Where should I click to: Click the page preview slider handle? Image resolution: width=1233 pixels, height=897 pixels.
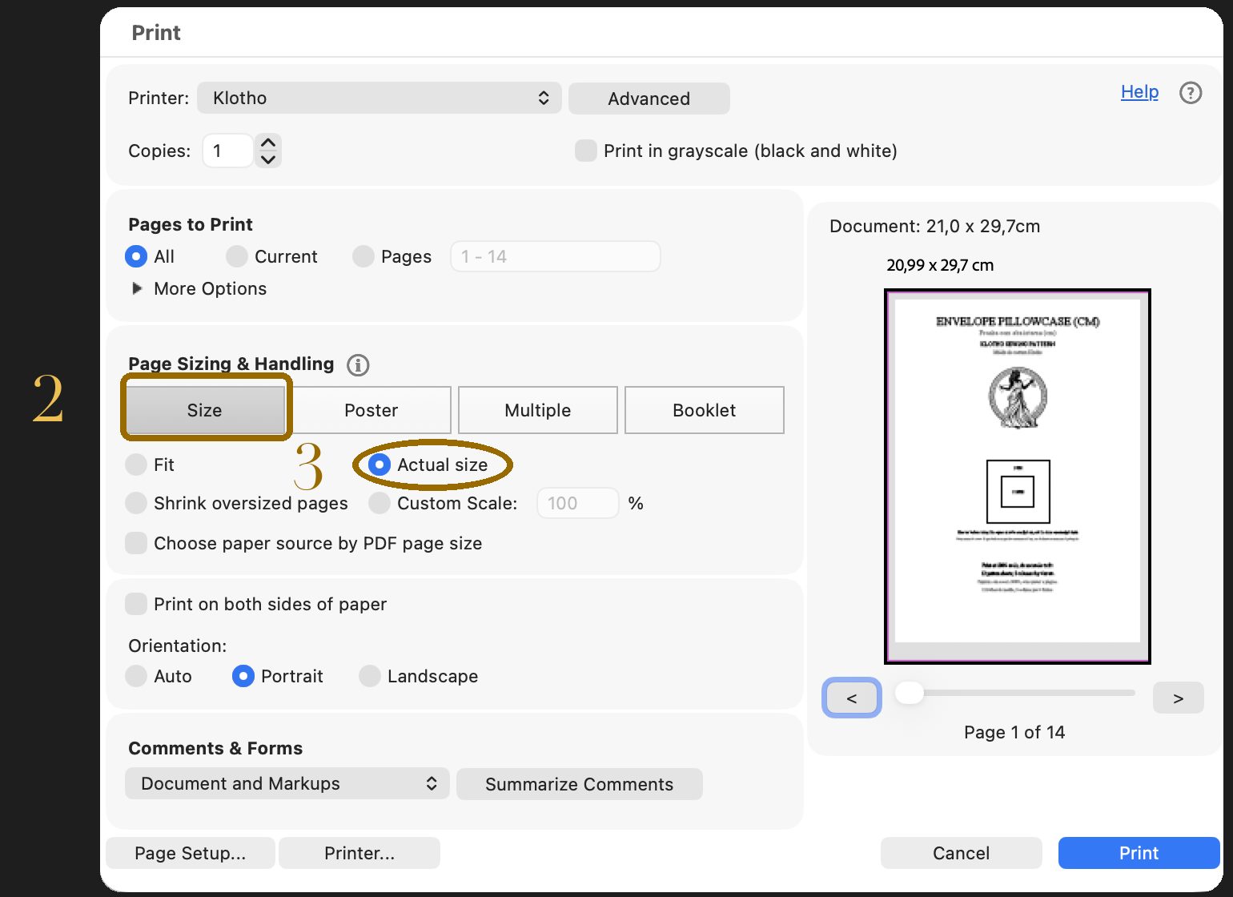click(910, 693)
